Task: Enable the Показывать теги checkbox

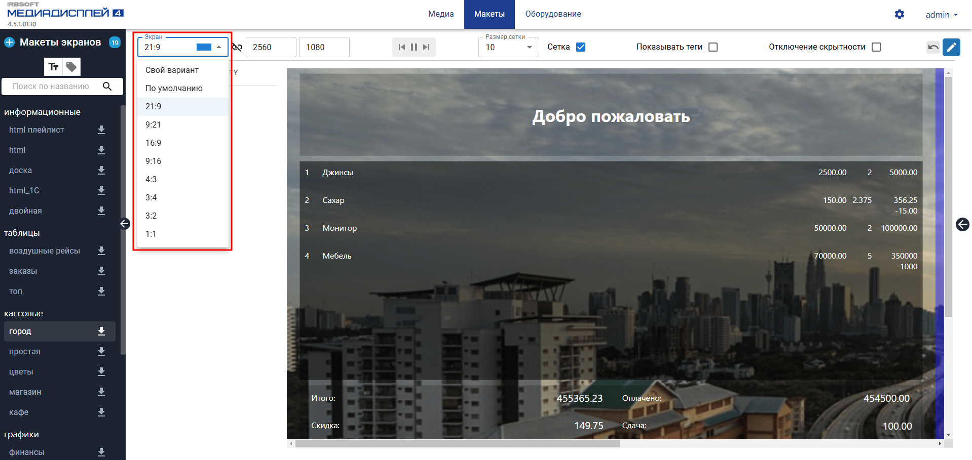Action: [713, 47]
